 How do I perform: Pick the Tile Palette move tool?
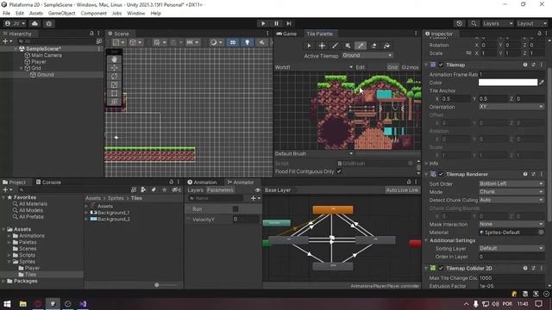pos(322,46)
